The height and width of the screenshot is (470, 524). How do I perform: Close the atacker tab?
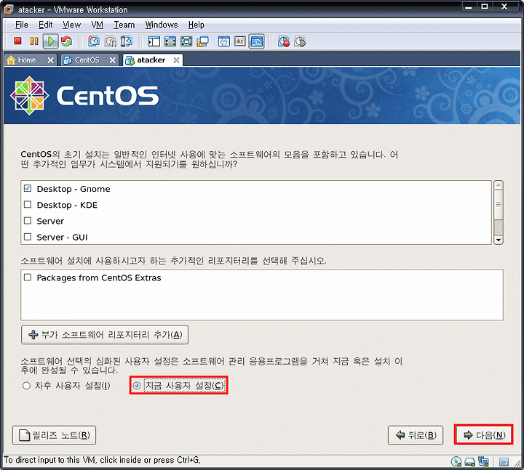176,60
